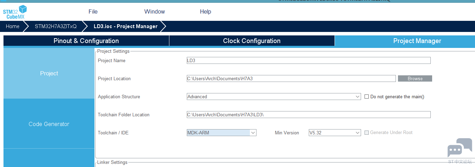Click the Project Location input field
This screenshot has width=475, height=167.
click(291, 78)
